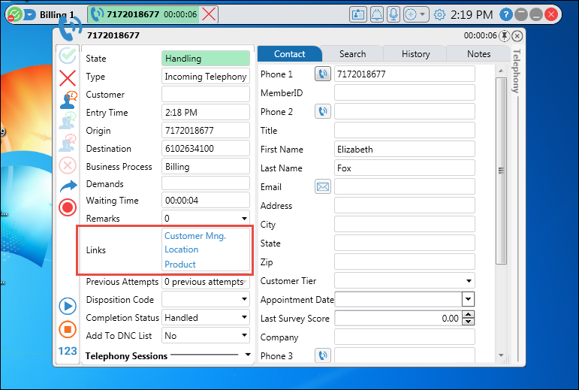Click the blue transfer arrow icon
This screenshot has width=579, height=390.
68,186
